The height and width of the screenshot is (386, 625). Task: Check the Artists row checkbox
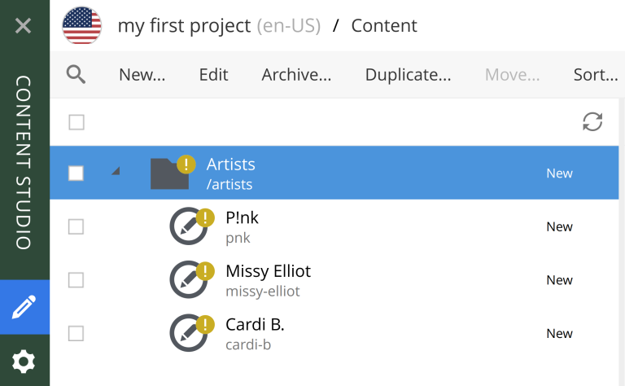pos(76,173)
